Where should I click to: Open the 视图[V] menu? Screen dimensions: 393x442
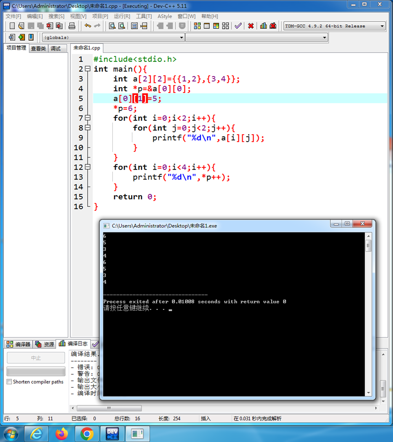click(x=78, y=16)
